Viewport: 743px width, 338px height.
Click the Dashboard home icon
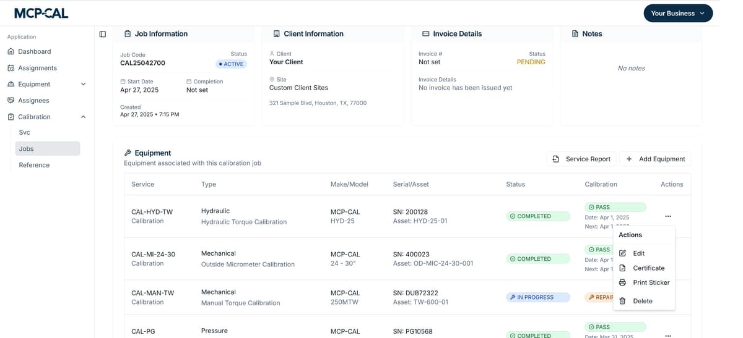pyautogui.click(x=11, y=51)
